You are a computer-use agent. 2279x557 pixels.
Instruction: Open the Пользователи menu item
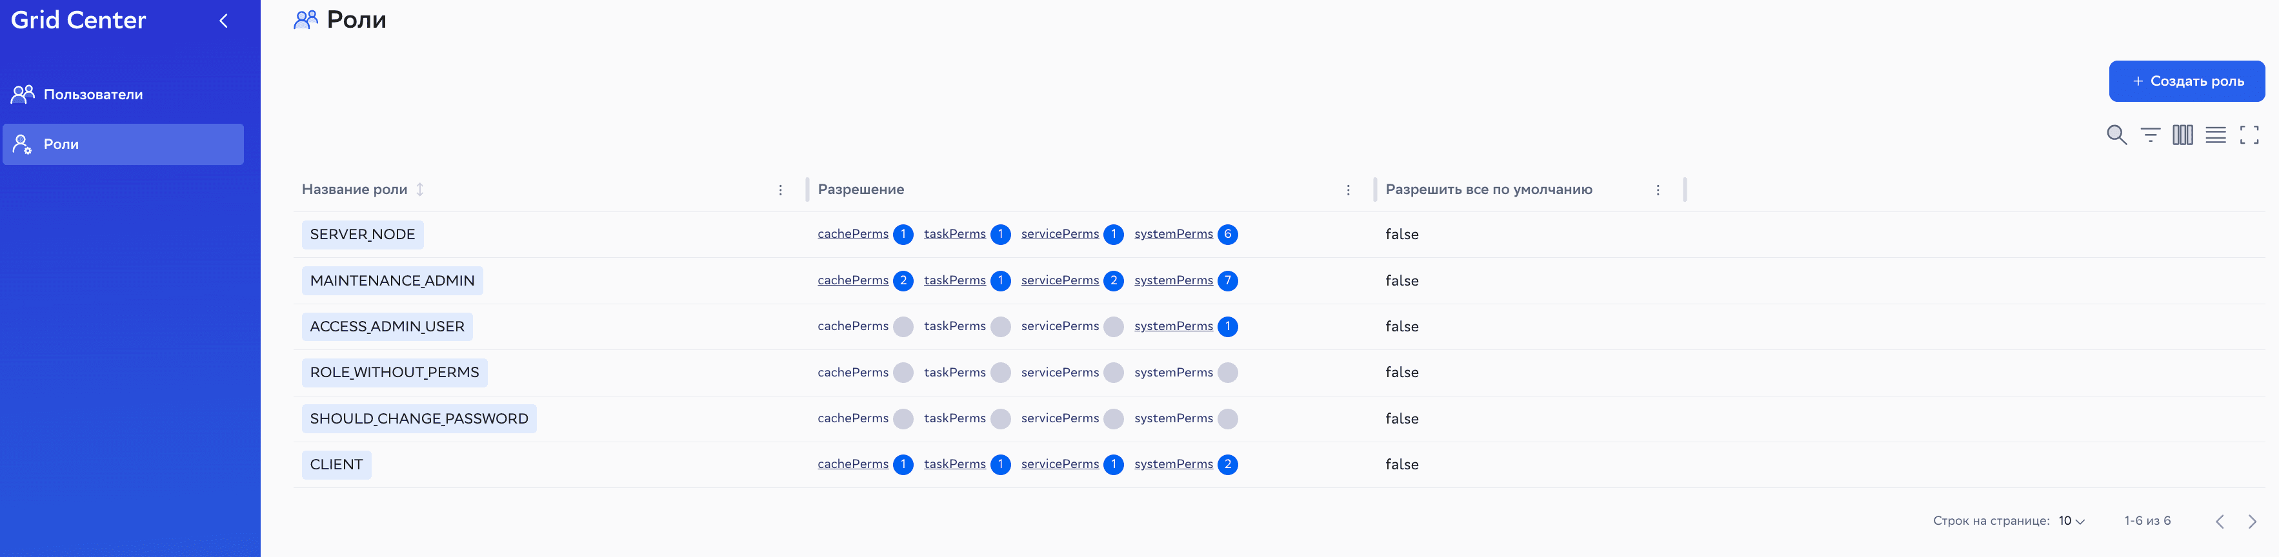[x=93, y=95]
